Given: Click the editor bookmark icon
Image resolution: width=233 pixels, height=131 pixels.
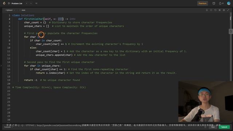Looking at the screenshot, I should tap(207, 10).
